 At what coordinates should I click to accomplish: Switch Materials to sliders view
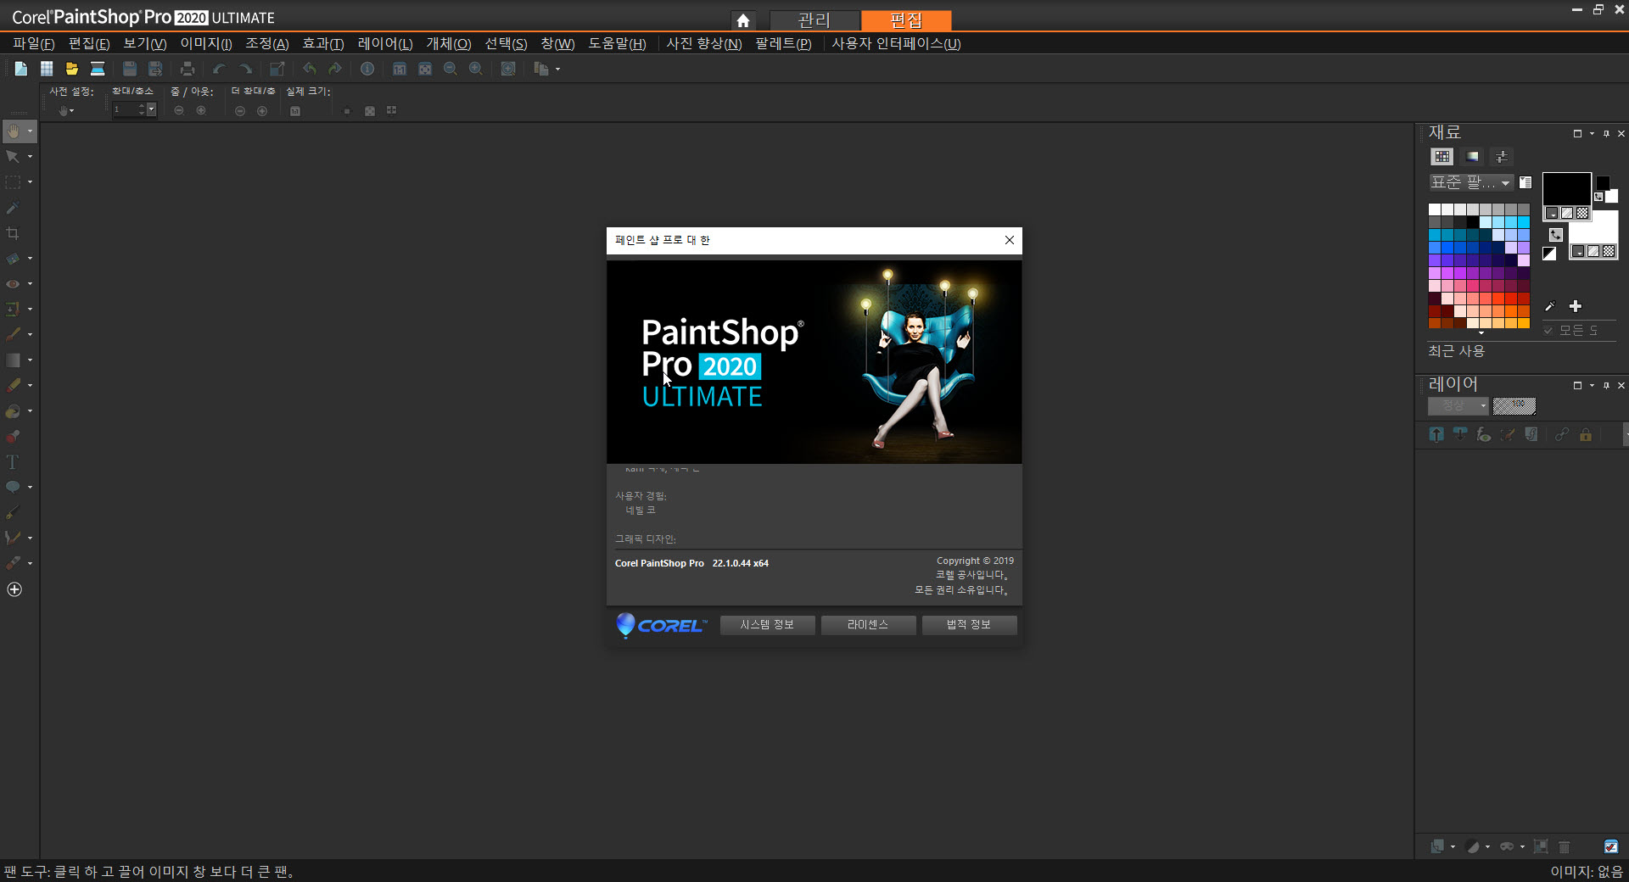(x=1502, y=157)
